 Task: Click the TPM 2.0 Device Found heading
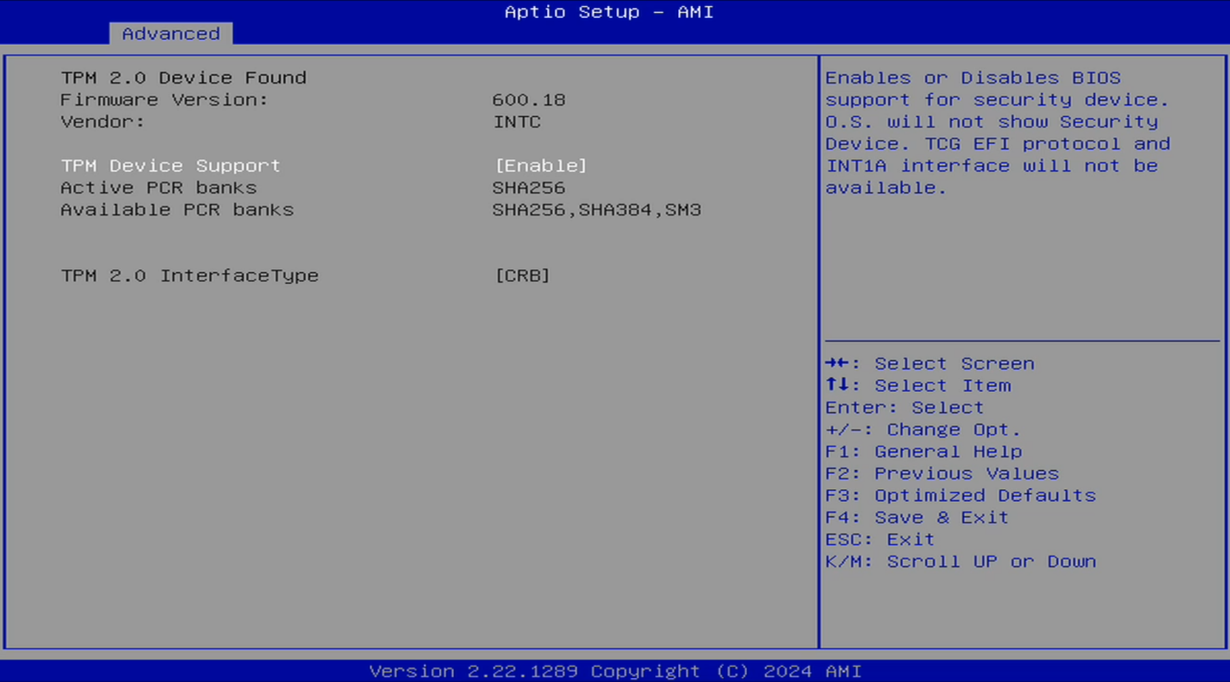tap(183, 77)
